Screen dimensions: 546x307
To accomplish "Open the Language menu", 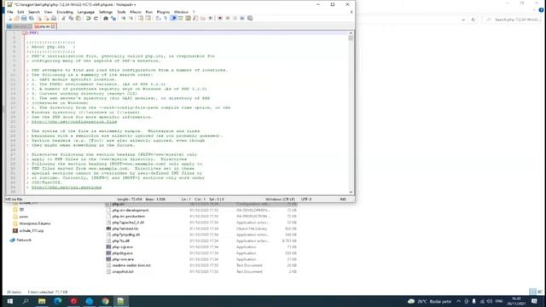I will [85, 12].
